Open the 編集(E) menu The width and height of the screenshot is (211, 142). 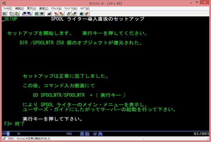pos(20,9)
